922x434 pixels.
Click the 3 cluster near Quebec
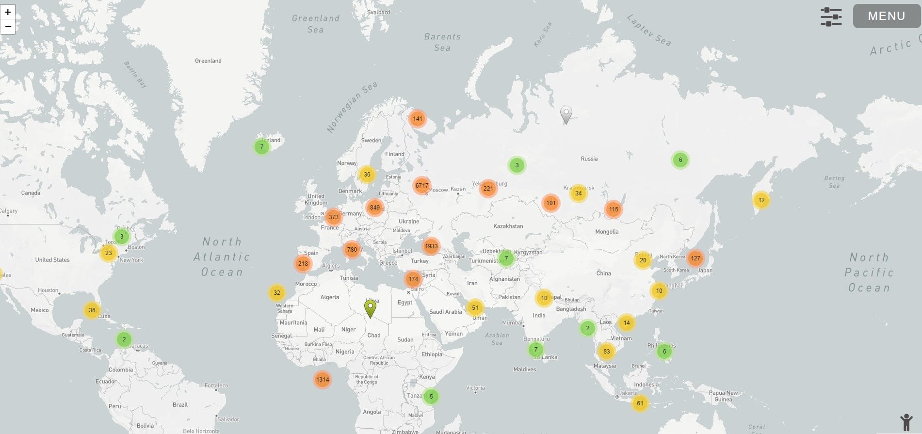[122, 237]
